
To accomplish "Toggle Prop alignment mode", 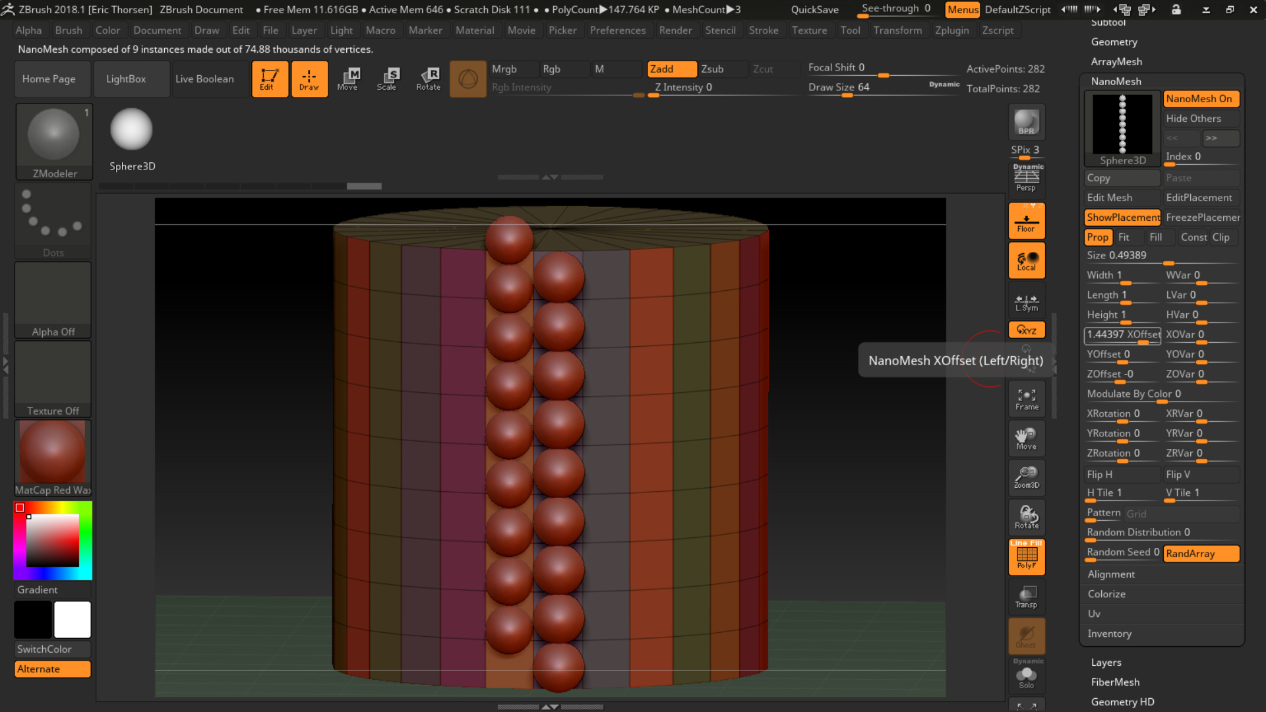I will (x=1098, y=237).
